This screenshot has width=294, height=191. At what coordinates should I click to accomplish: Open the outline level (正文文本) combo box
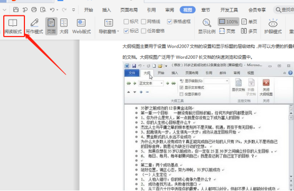point(151,83)
